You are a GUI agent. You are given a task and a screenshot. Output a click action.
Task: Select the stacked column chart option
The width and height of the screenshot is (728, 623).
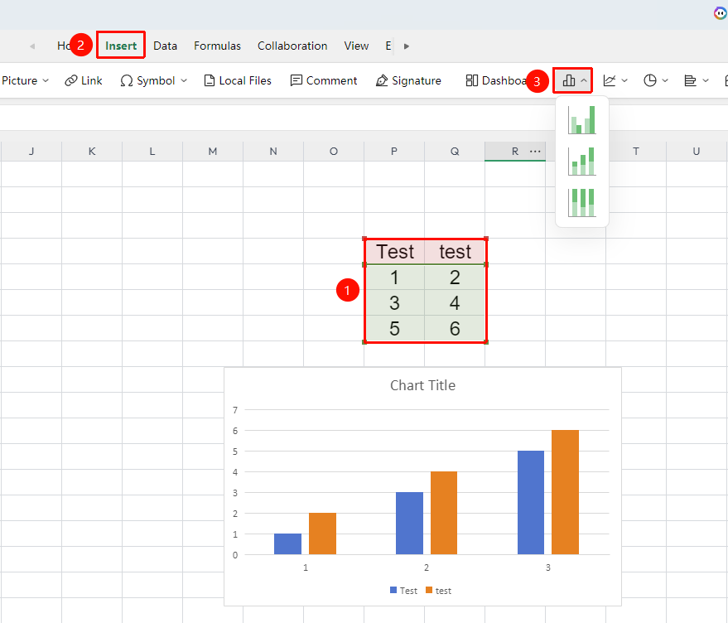point(581,162)
